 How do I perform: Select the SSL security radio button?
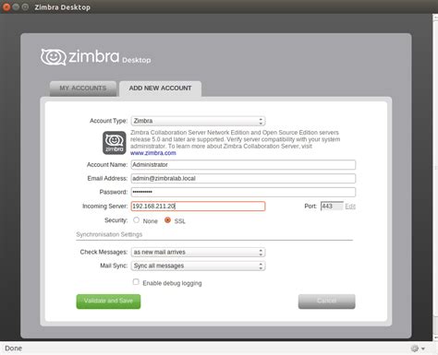167,220
